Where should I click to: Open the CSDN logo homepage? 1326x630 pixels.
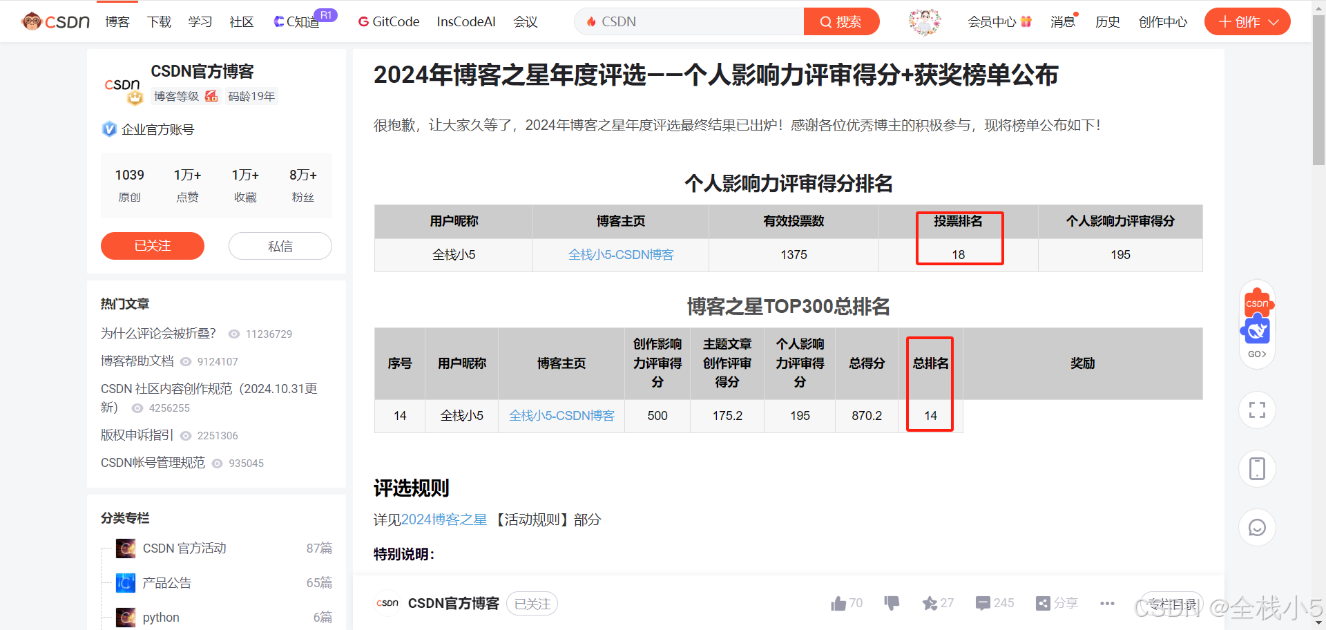[56, 21]
